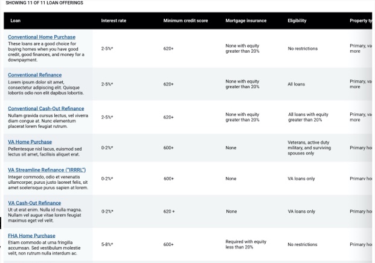The width and height of the screenshot is (375, 263).
Task: Open the Conventional Home Purchase loan link
Action: (x=42, y=37)
